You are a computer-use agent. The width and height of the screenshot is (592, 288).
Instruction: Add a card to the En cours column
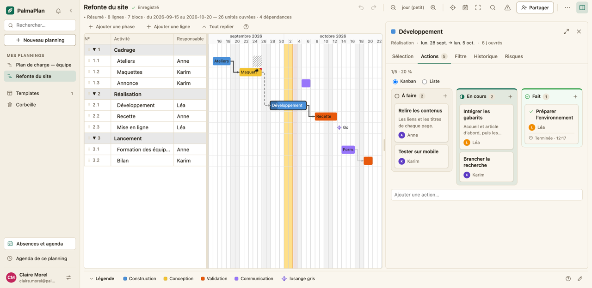coord(510,96)
